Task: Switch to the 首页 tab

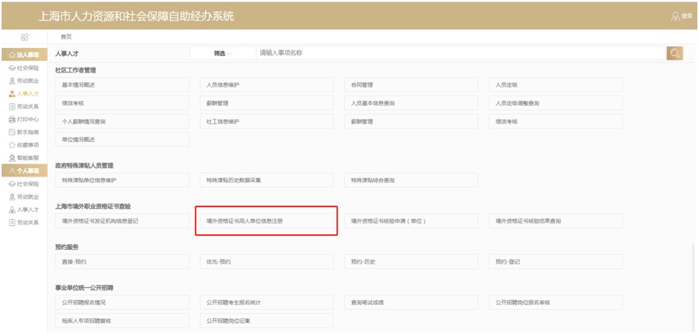Action: (66, 37)
